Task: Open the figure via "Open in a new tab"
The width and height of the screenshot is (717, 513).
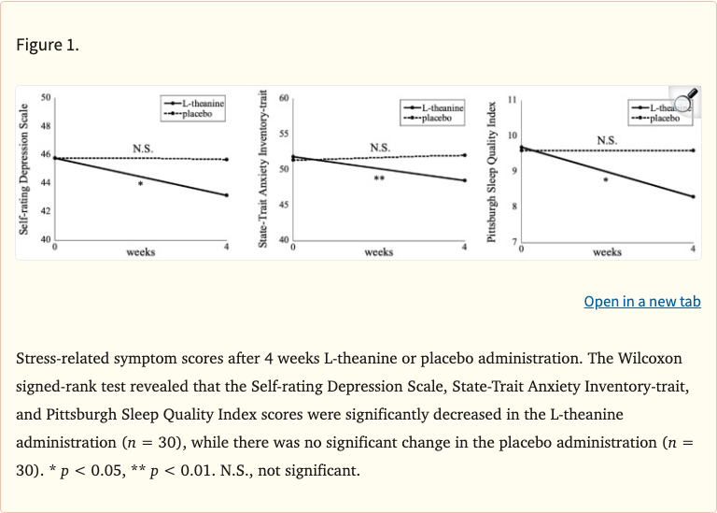Action: (x=641, y=301)
